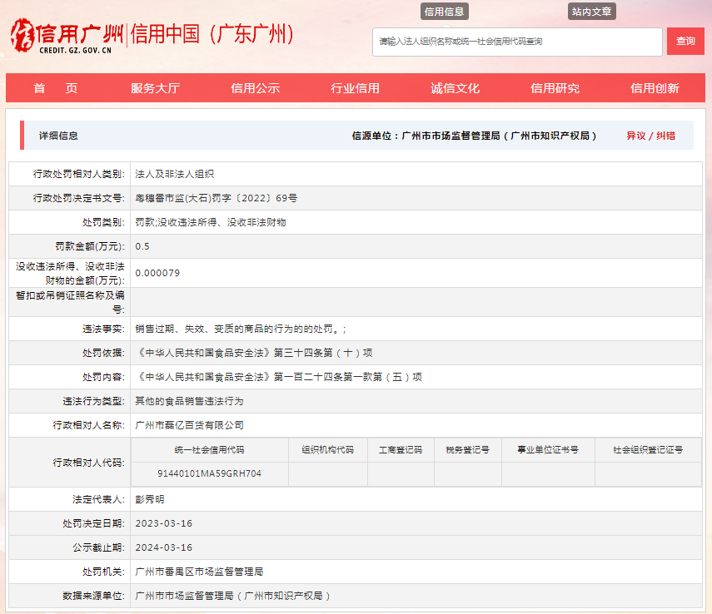The width and height of the screenshot is (712, 614).
Task: Select the legal representative 彭秀明
Action: point(150,499)
